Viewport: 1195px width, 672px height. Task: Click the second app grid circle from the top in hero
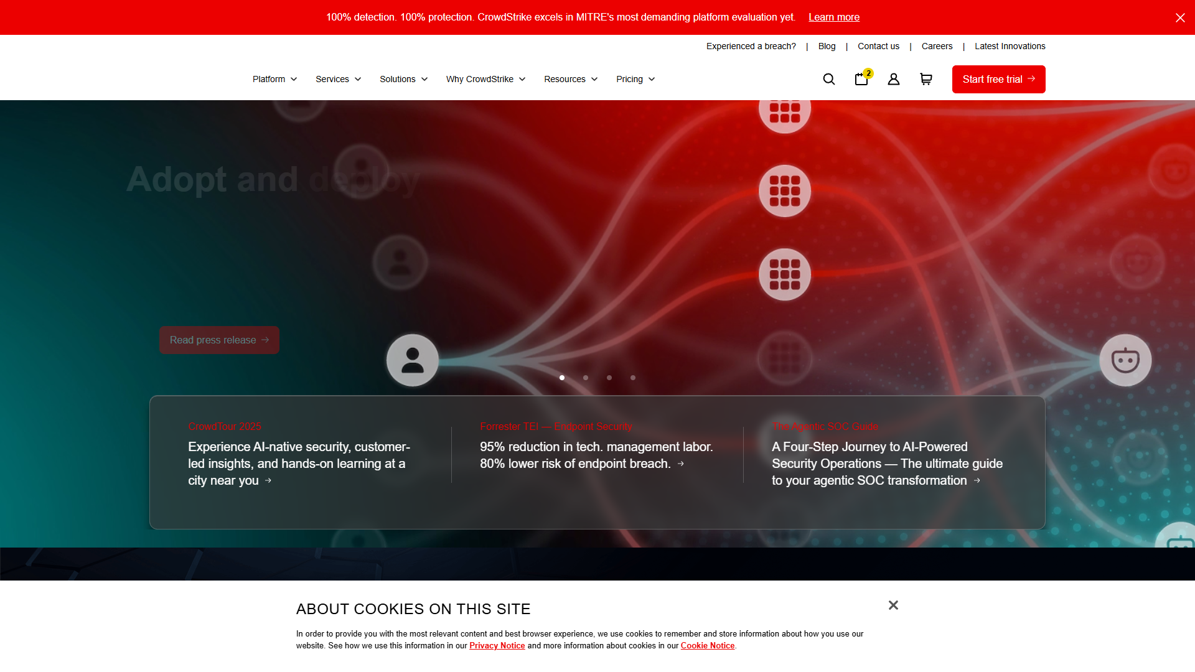pyautogui.click(x=785, y=191)
